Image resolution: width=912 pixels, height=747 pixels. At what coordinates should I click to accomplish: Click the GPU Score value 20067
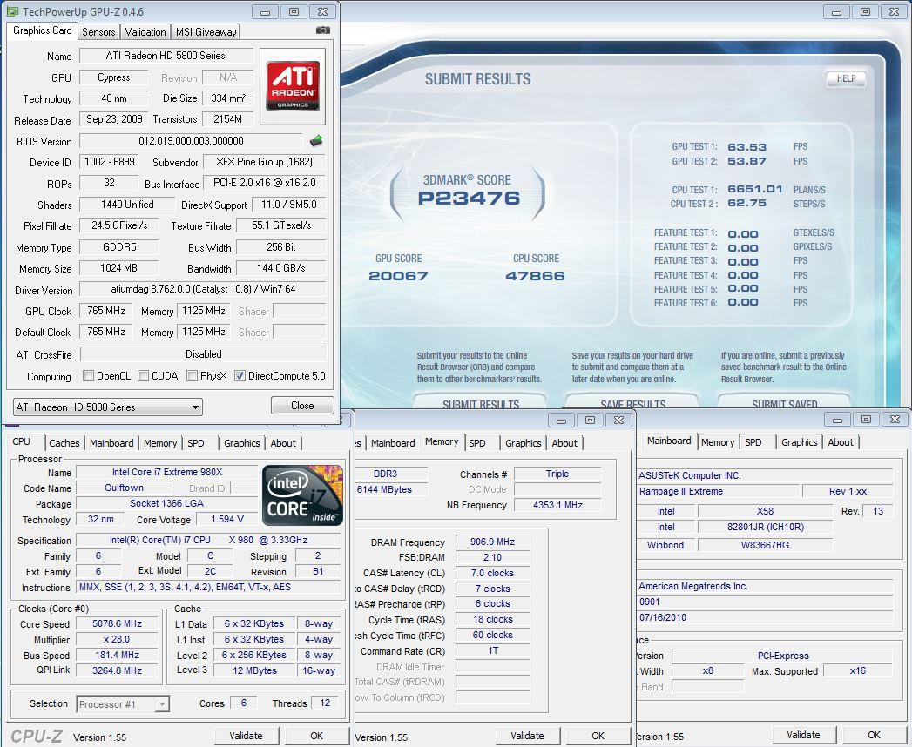[398, 276]
